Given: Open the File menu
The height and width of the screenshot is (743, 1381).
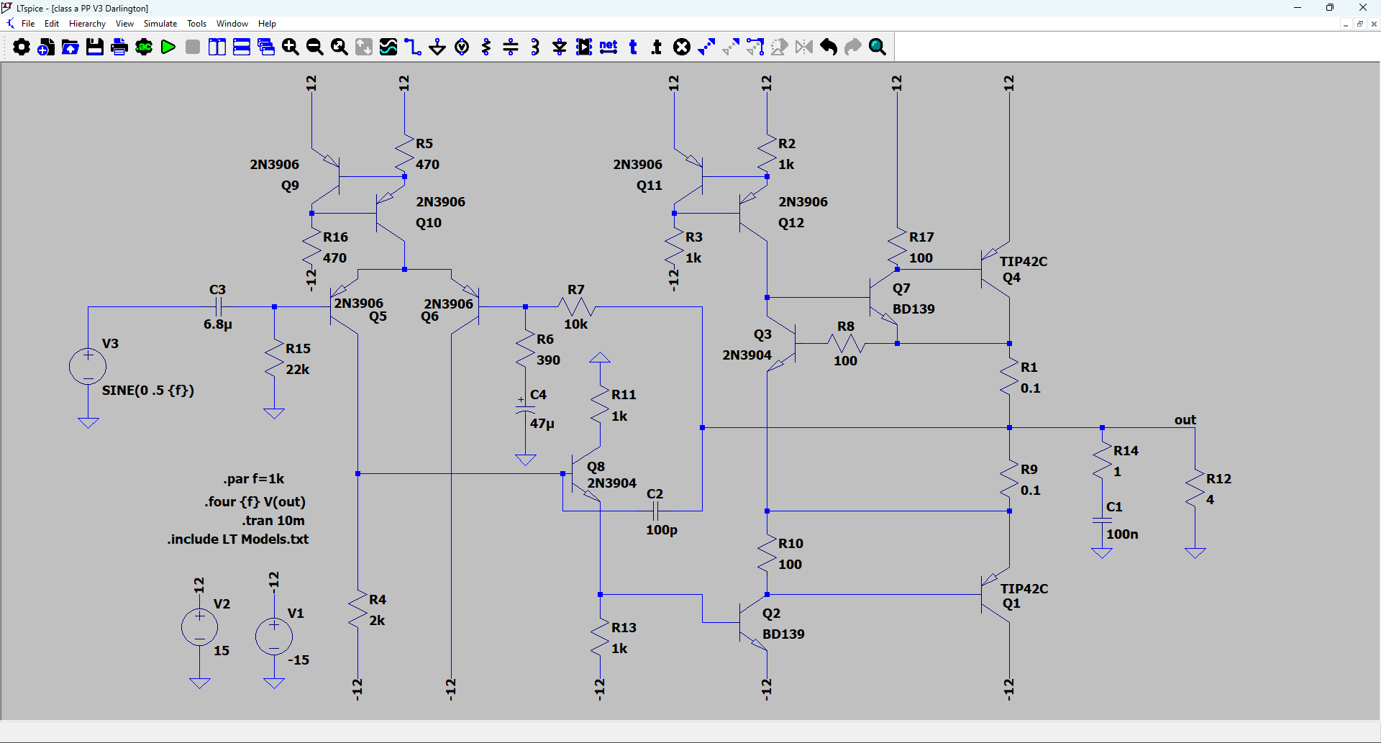Looking at the screenshot, I should pyautogui.click(x=28, y=24).
